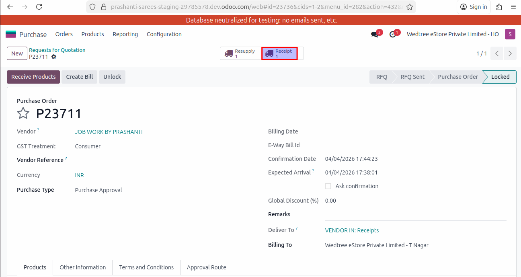Click the Locked status stage

pos(500,77)
